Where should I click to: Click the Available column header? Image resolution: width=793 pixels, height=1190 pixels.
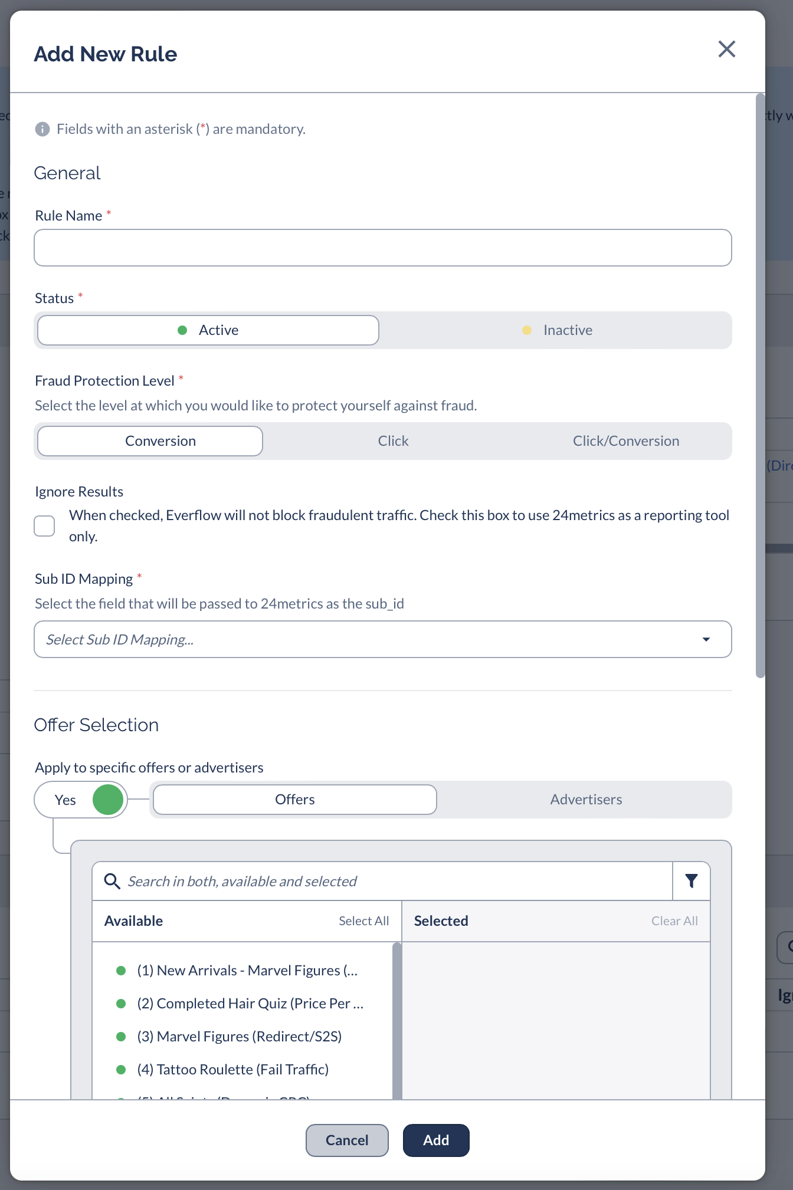[133, 921]
